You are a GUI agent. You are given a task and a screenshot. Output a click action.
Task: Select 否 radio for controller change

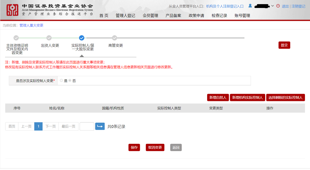coord(70,81)
